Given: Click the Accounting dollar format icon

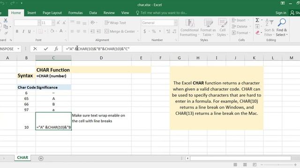Looking at the screenshot, I should click(145, 31).
